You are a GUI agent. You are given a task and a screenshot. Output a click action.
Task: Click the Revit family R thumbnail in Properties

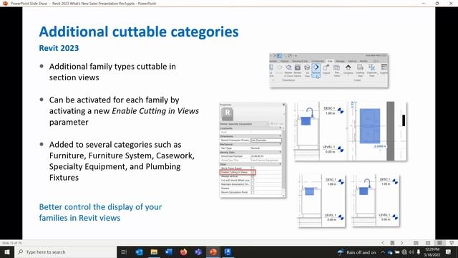(227, 114)
